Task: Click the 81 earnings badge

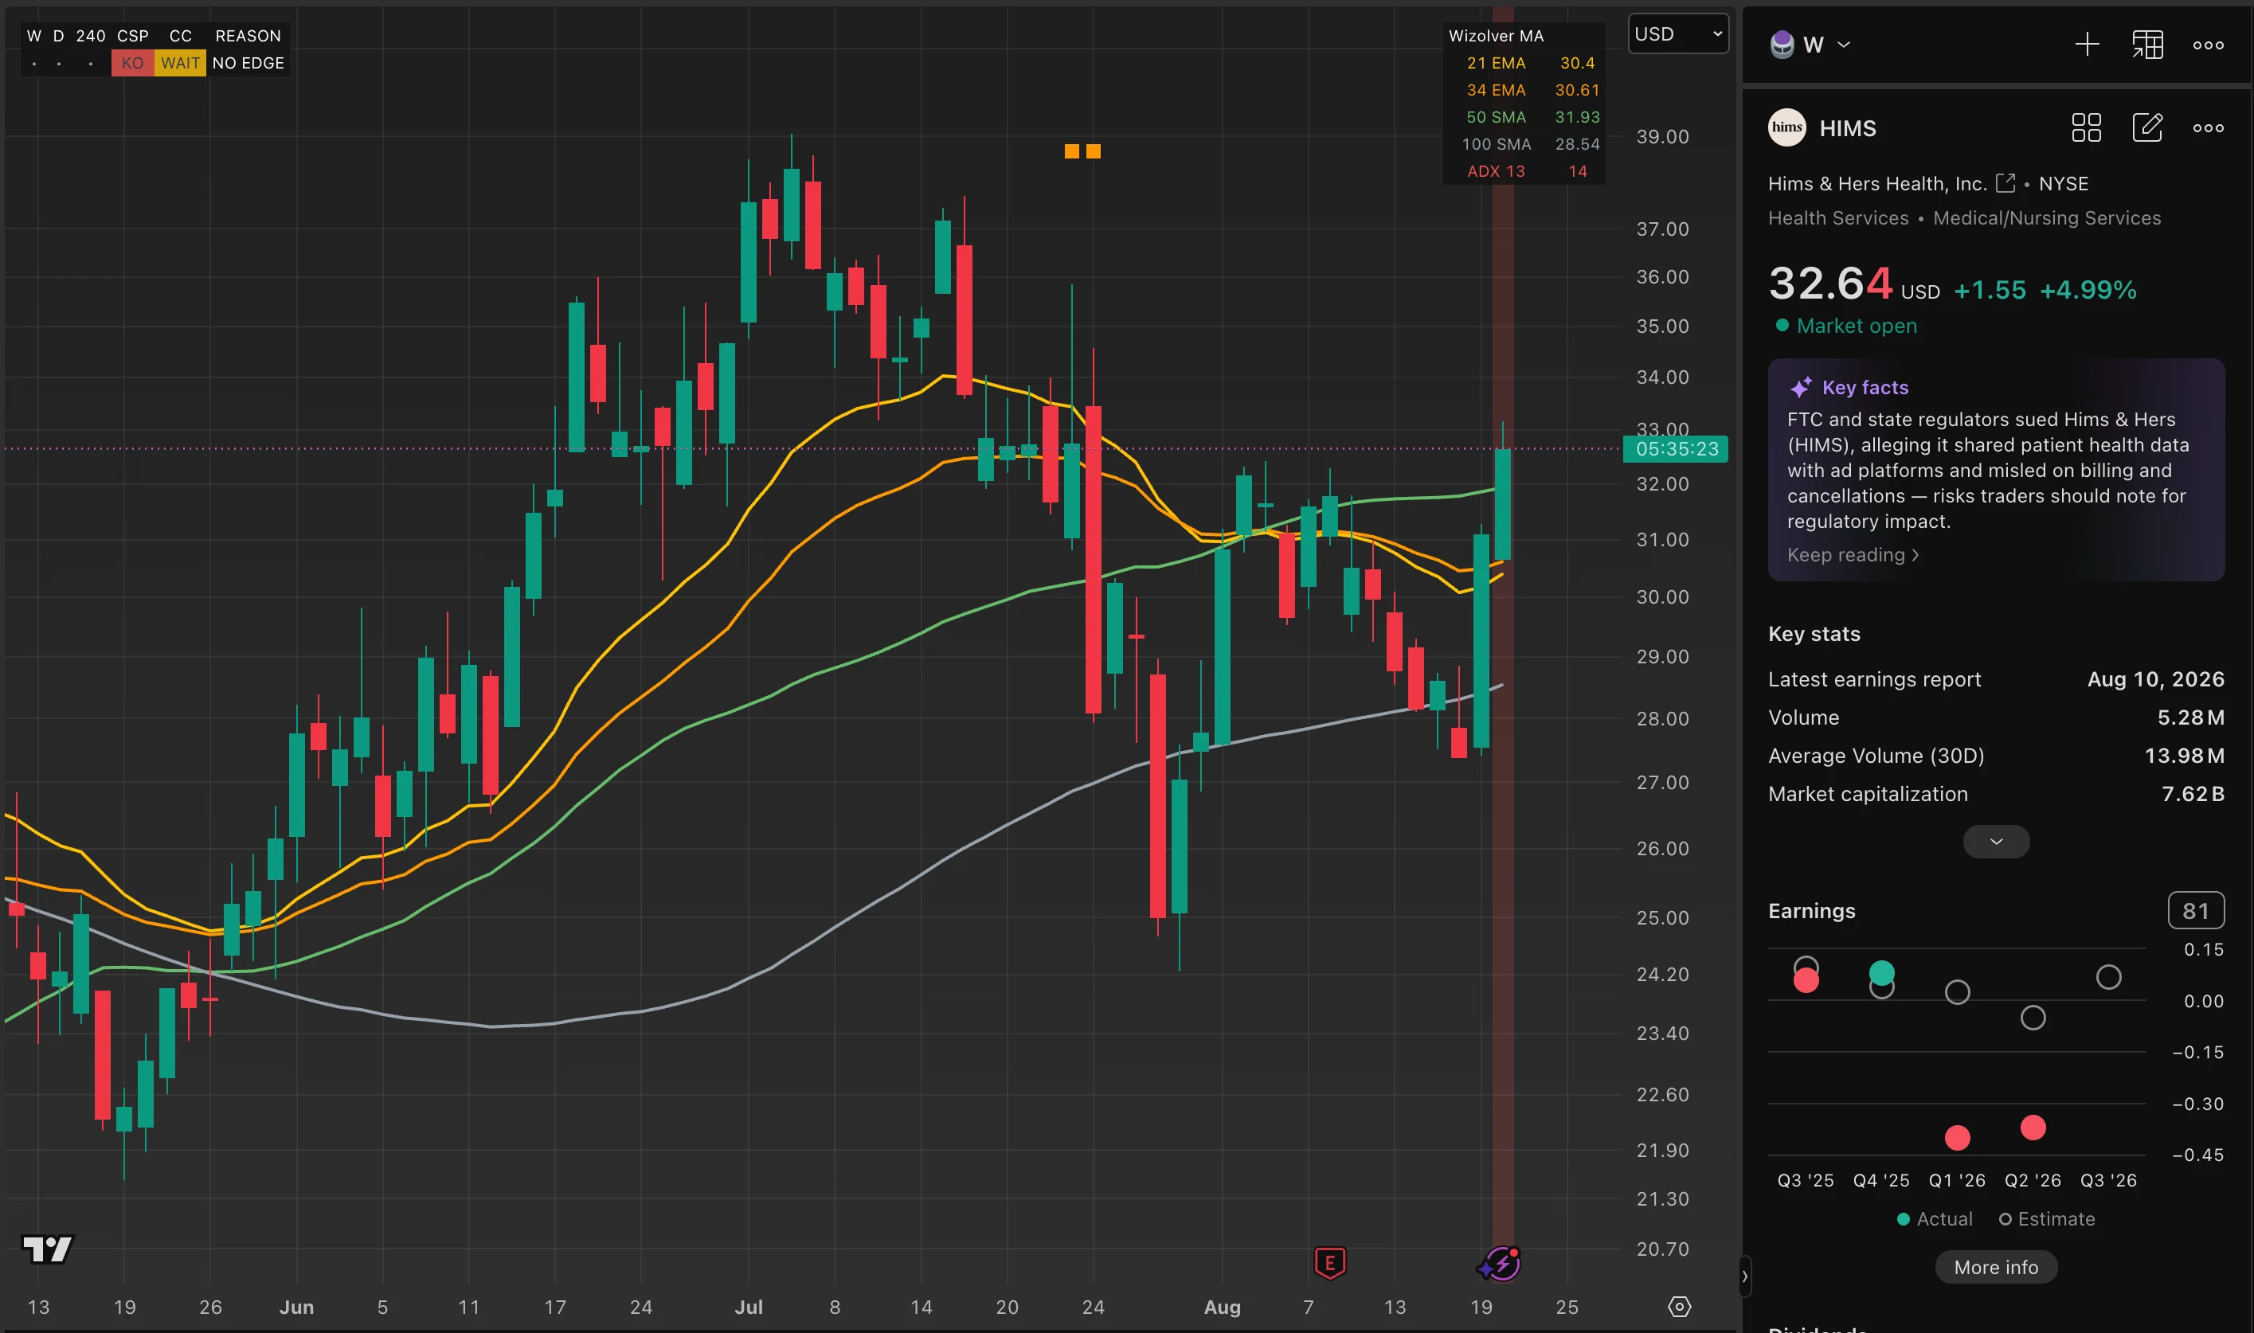Action: (2196, 911)
